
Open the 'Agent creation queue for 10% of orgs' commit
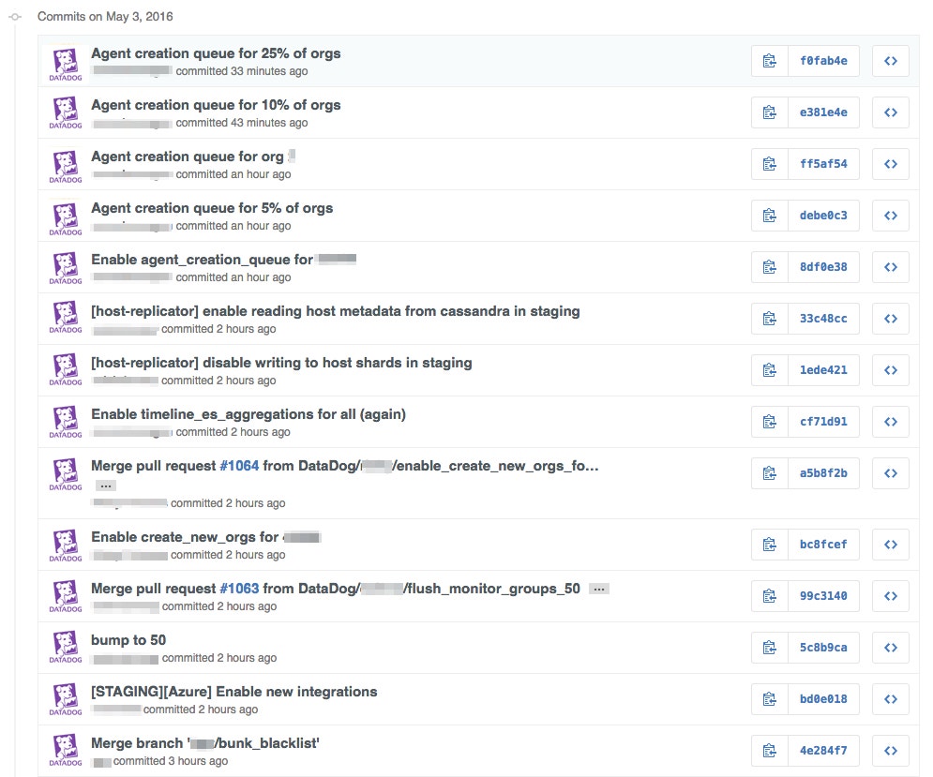coord(215,104)
